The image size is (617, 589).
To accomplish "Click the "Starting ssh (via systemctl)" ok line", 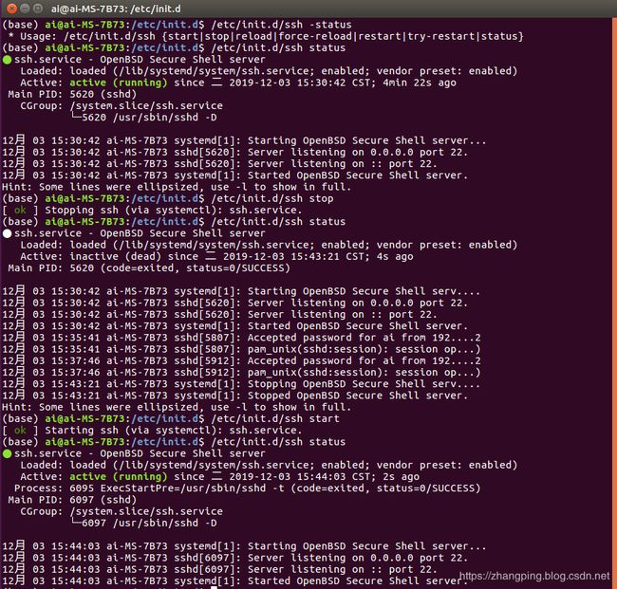I will click(x=152, y=431).
